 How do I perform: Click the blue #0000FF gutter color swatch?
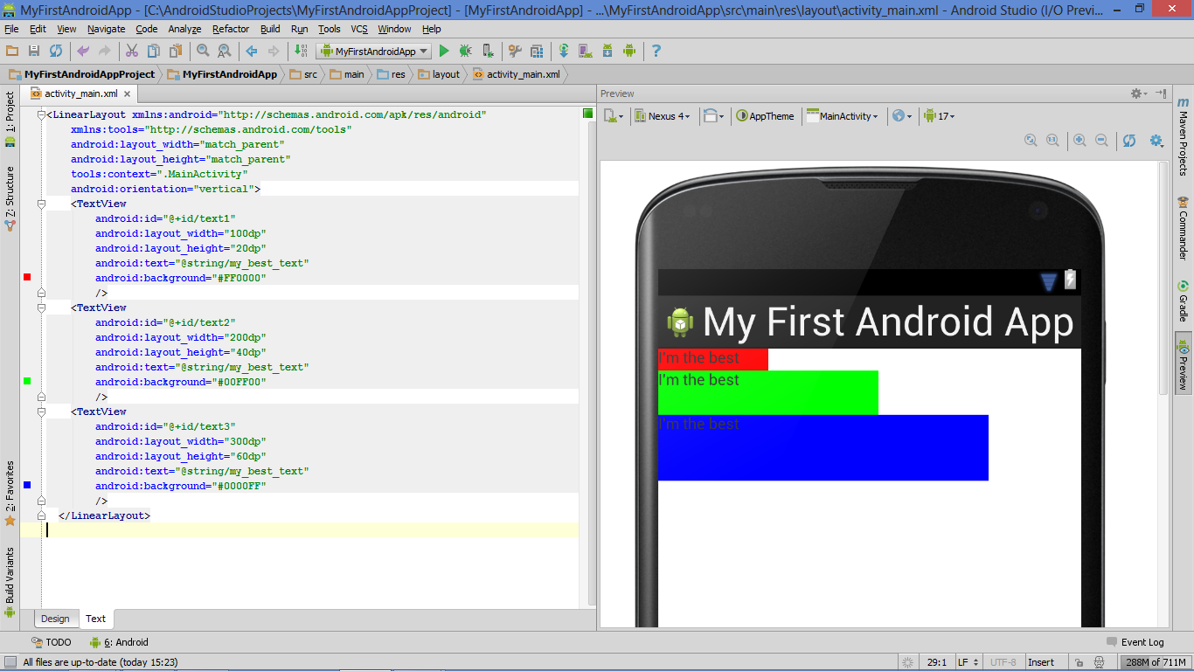(27, 485)
